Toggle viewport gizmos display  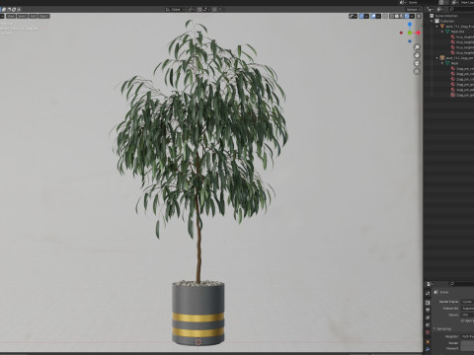coord(361,16)
